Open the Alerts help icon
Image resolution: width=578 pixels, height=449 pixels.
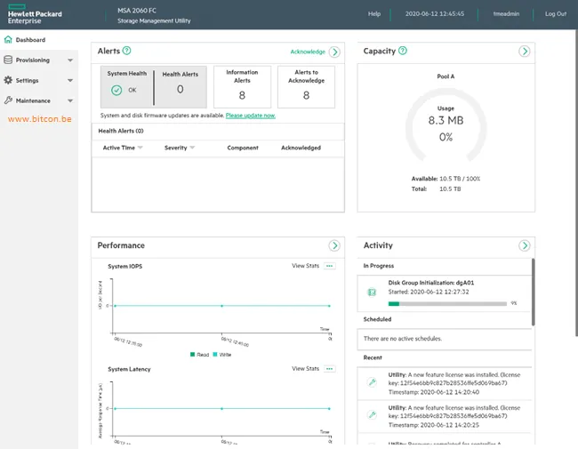(126, 52)
